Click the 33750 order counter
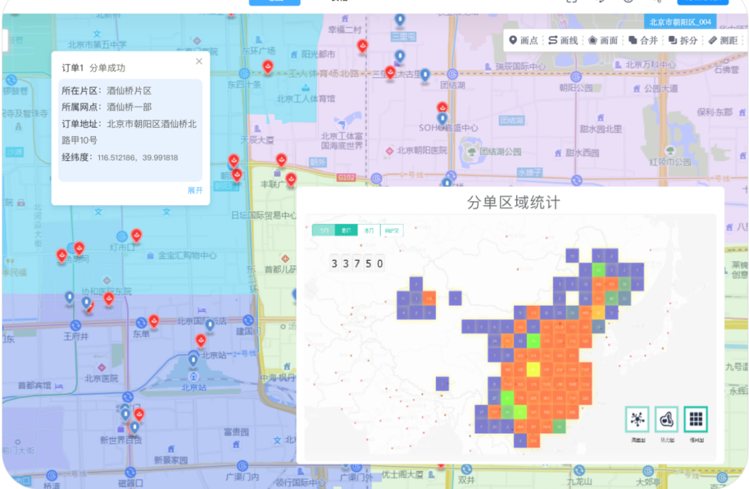This screenshot has width=749, height=489. click(357, 264)
